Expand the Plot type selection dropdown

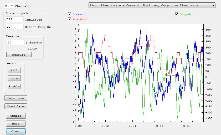pyautogui.click(x=151, y=5)
